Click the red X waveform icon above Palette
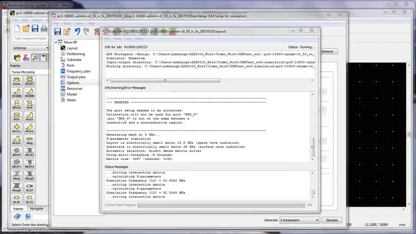This screenshot has height=234, width=416. [x=26, y=58]
